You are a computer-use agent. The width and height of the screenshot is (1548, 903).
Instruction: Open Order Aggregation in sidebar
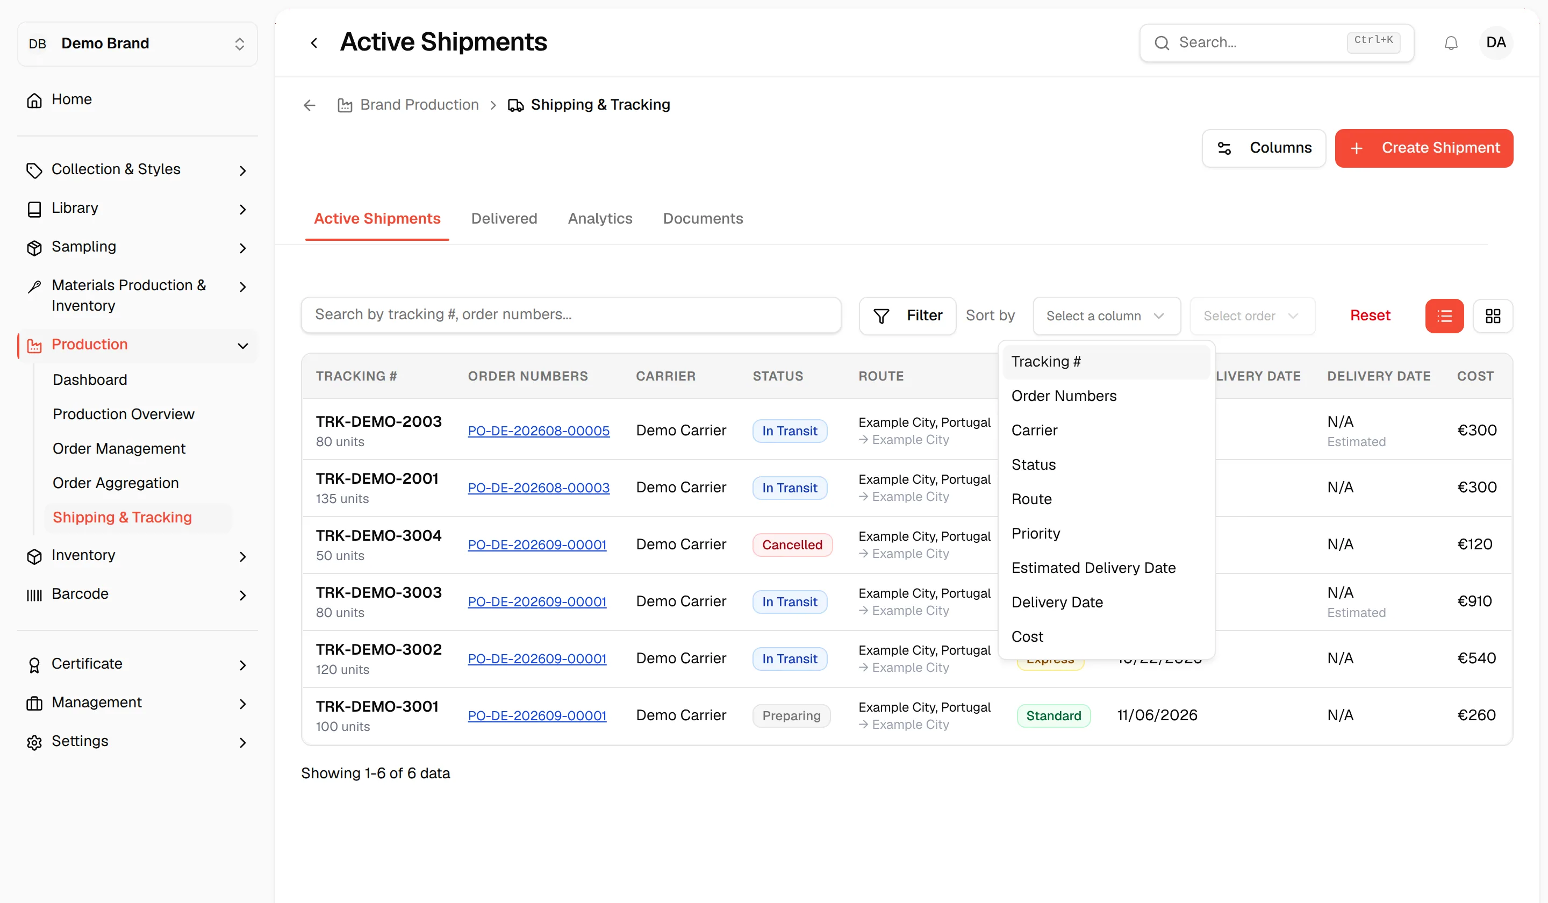click(x=116, y=483)
